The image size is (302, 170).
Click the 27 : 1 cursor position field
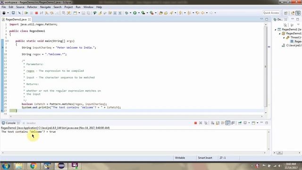(x=222, y=158)
